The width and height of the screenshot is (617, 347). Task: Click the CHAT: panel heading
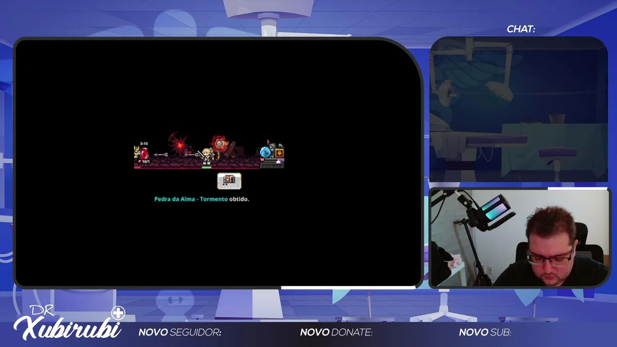(x=521, y=29)
